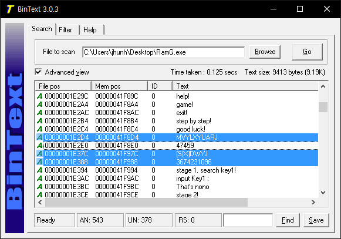Screen dimensions: 341x239
Task: Click the green A icon for row 'help!'
Action: 39,96
